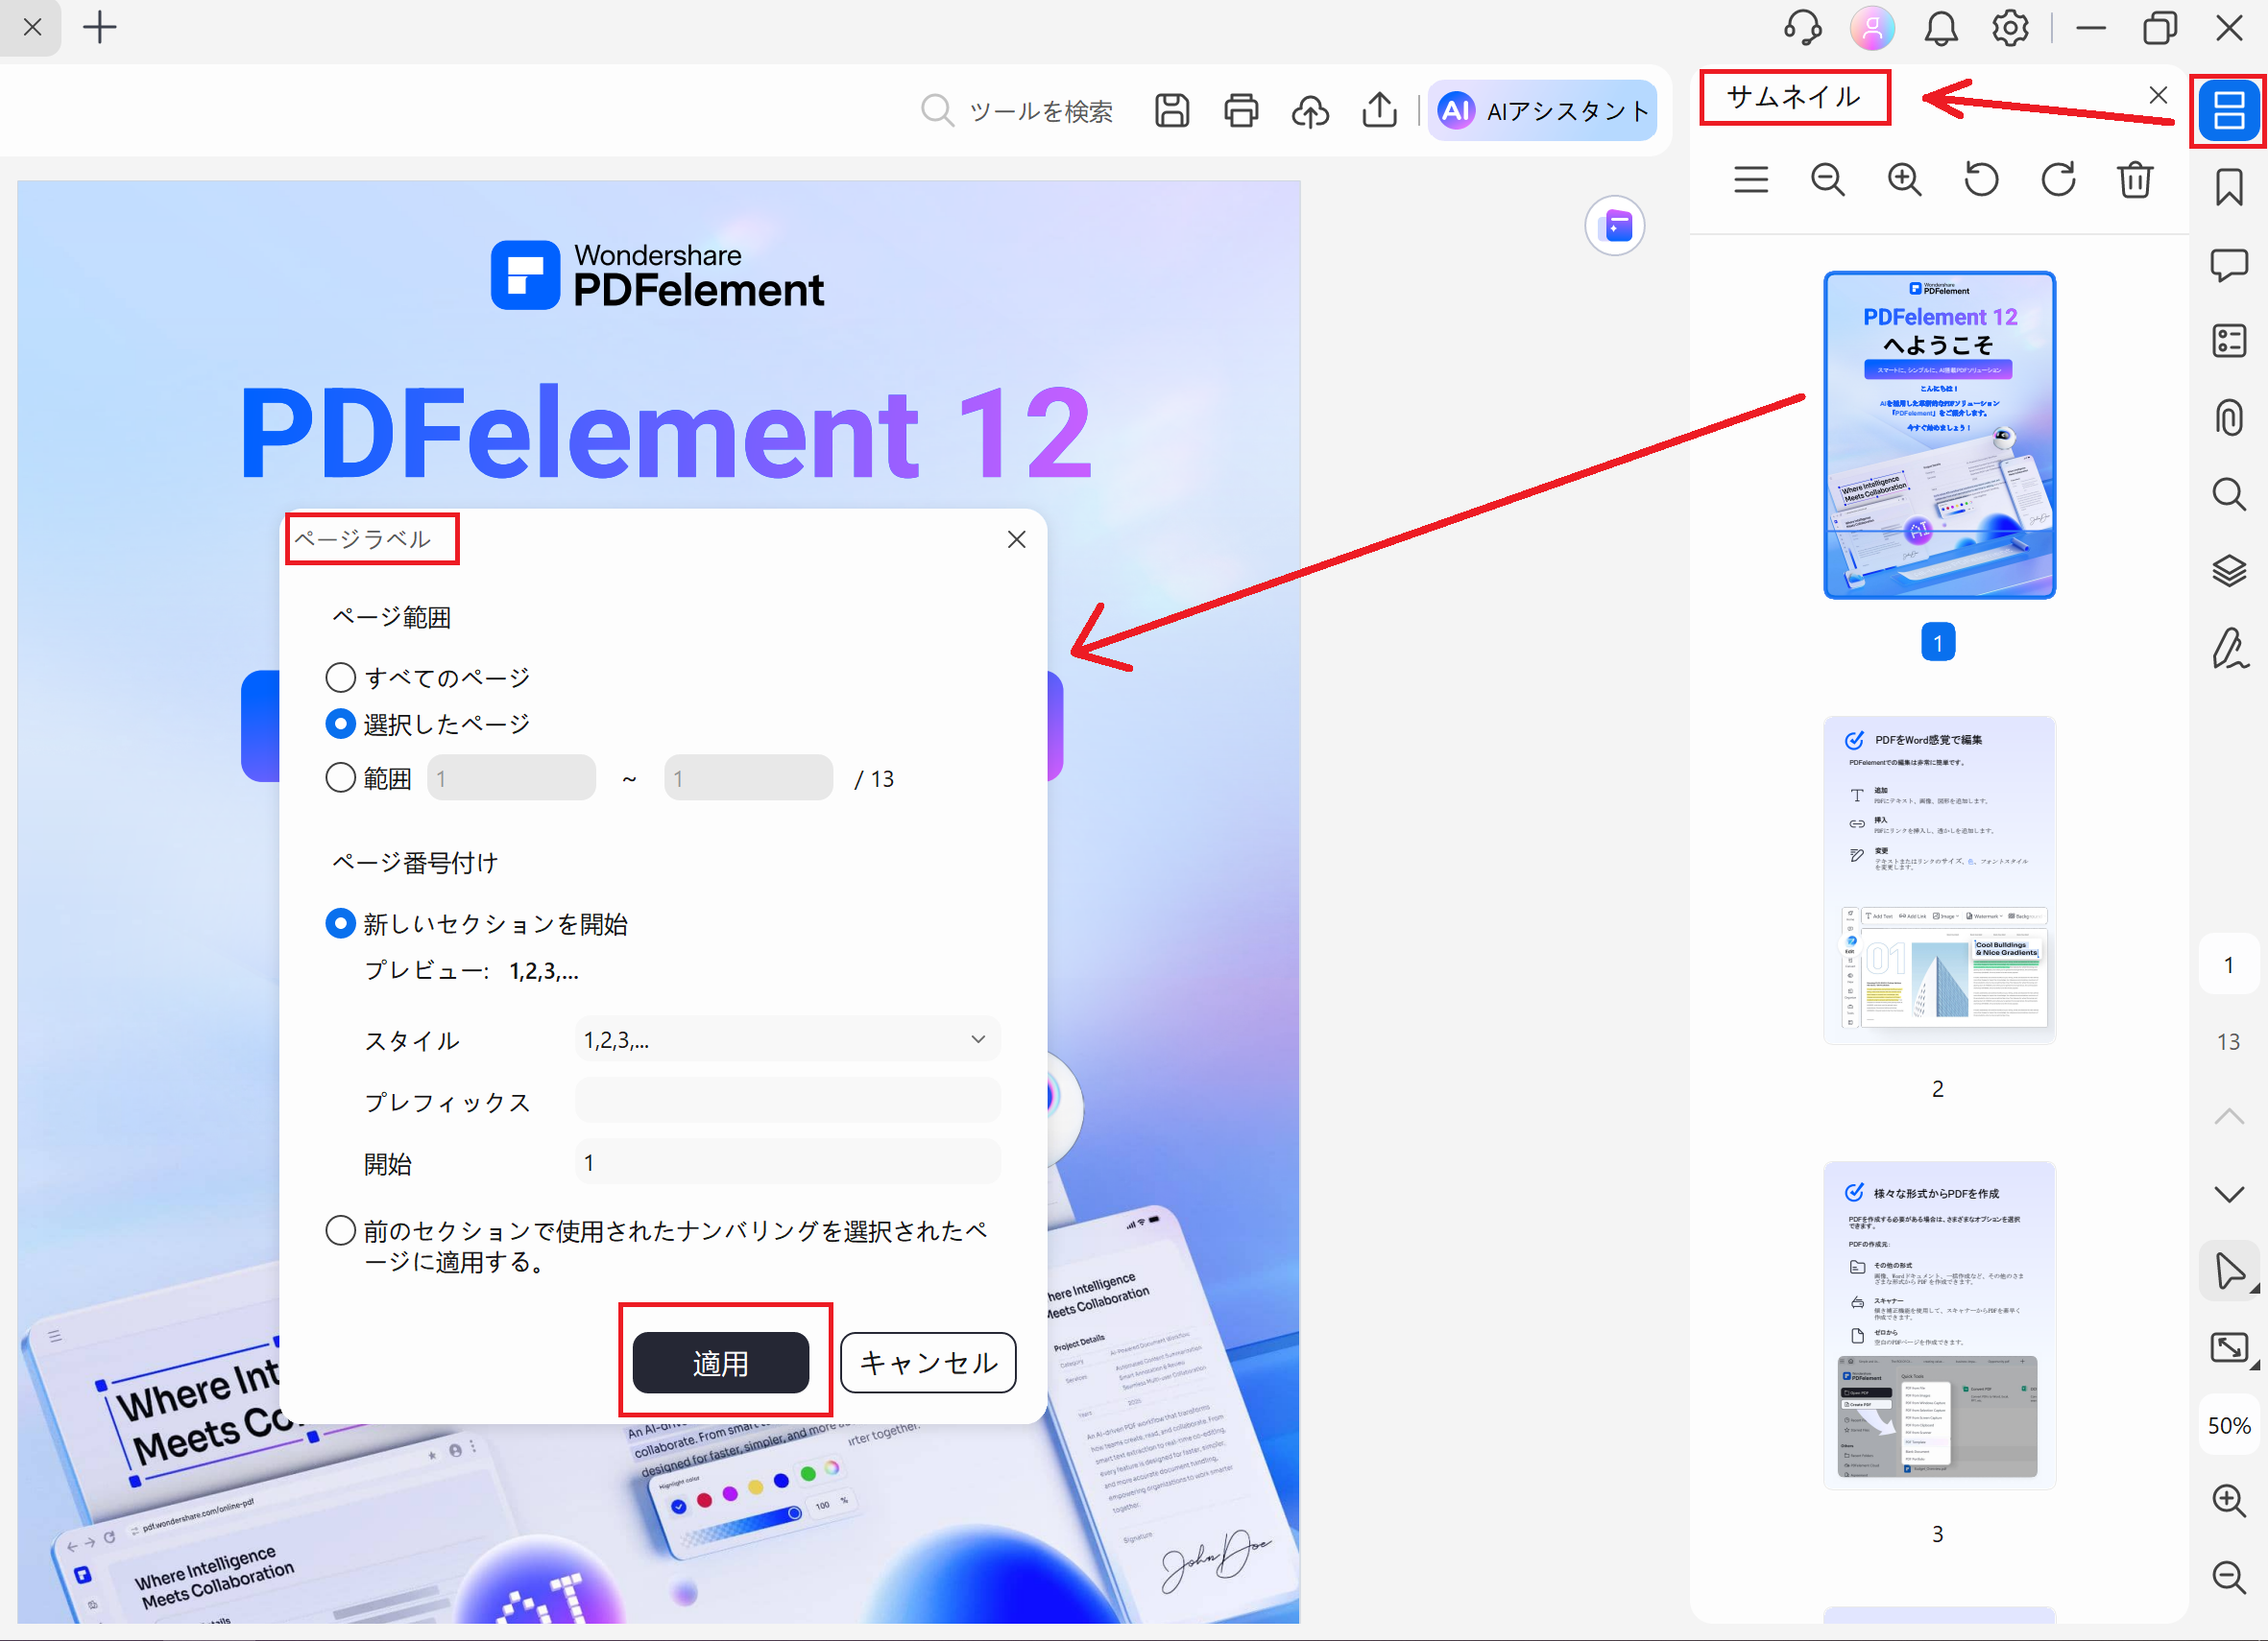2268x1641 pixels.
Task: Select the すべてのページ radio option
Action: coord(340,678)
